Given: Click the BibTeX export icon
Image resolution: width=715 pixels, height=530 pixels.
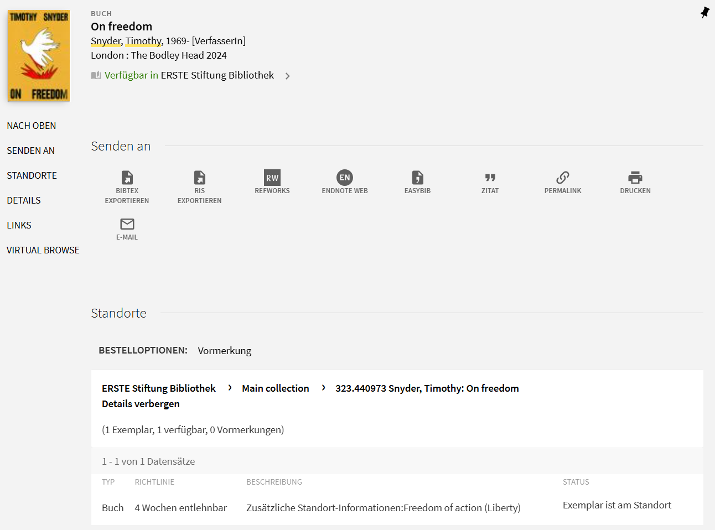Looking at the screenshot, I should pos(127,178).
